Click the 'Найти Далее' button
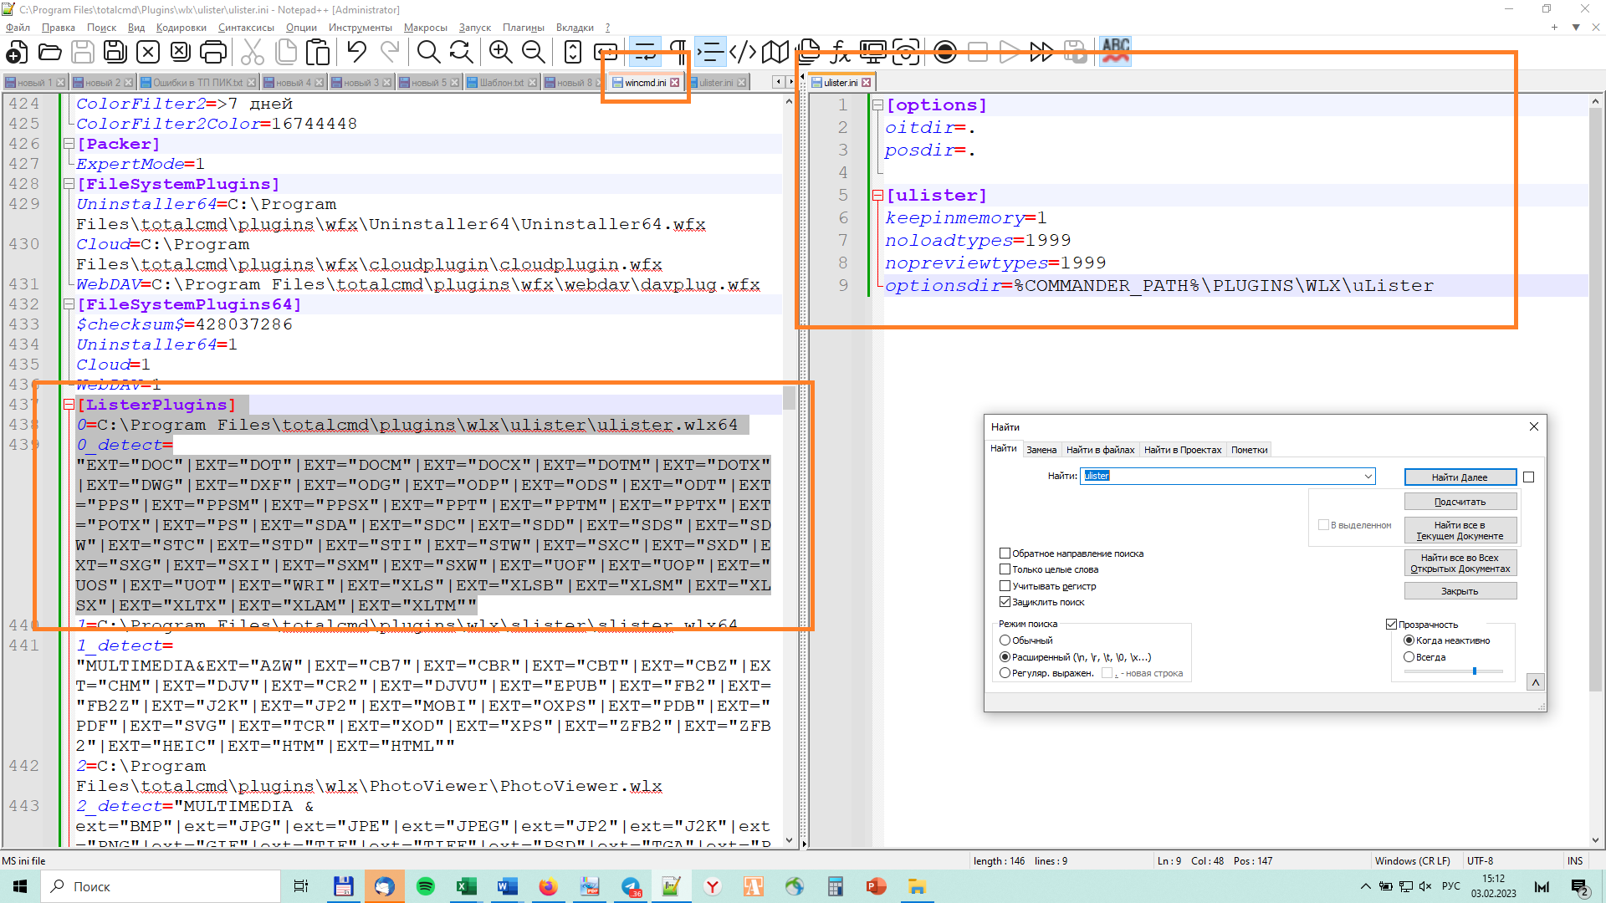Viewport: 1606px width, 903px height. [1460, 477]
